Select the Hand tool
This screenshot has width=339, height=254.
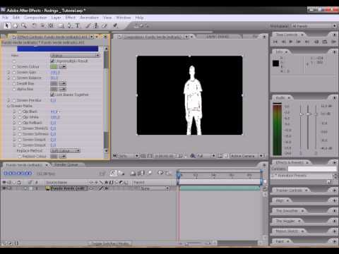[x=16, y=25]
